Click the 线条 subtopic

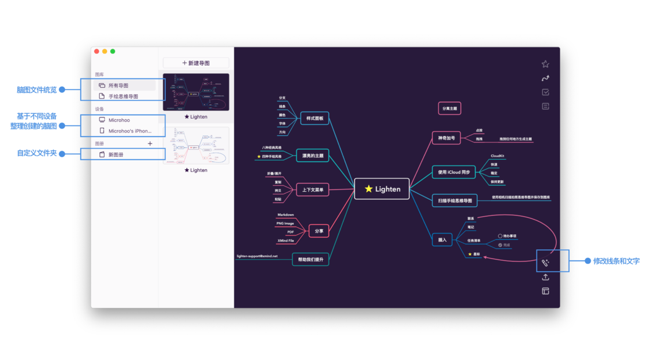point(282,107)
